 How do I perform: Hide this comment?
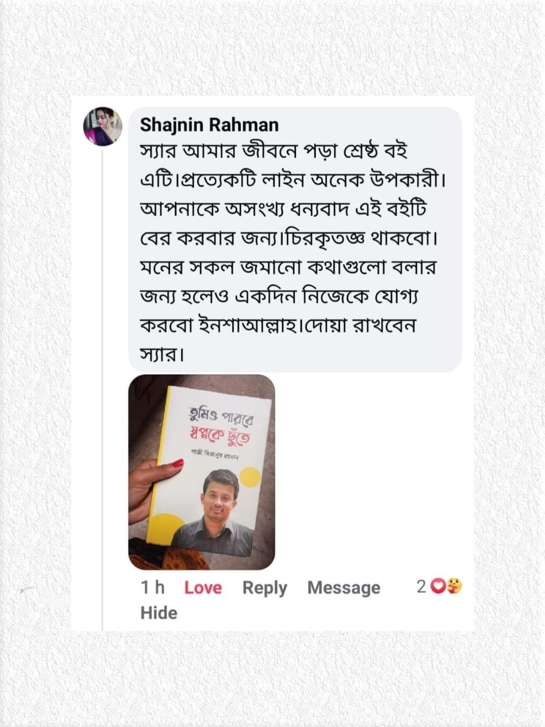[158, 613]
